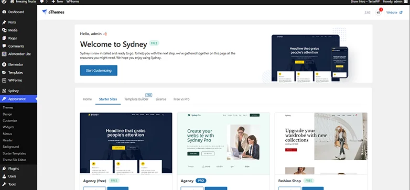Open the Template Builder tab

pos(136,99)
